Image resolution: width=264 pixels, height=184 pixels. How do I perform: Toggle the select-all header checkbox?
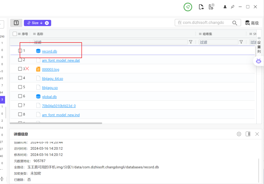(x=15, y=34)
